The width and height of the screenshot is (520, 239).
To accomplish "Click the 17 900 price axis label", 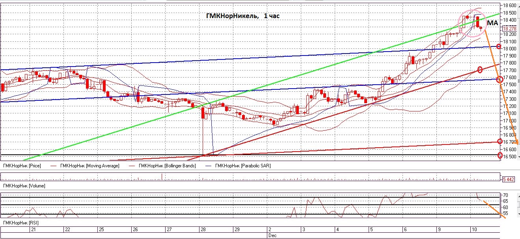I will (x=509, y=56).
